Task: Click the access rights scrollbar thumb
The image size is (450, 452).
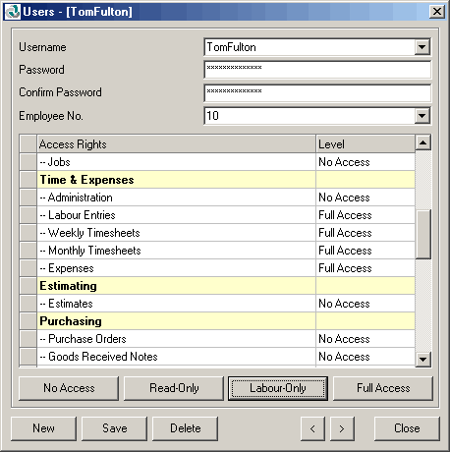Action: (x=423, y=235)
